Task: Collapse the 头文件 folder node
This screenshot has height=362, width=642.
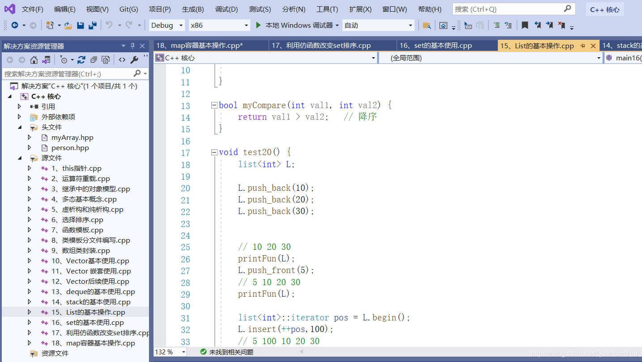Action: click(19, 127)
